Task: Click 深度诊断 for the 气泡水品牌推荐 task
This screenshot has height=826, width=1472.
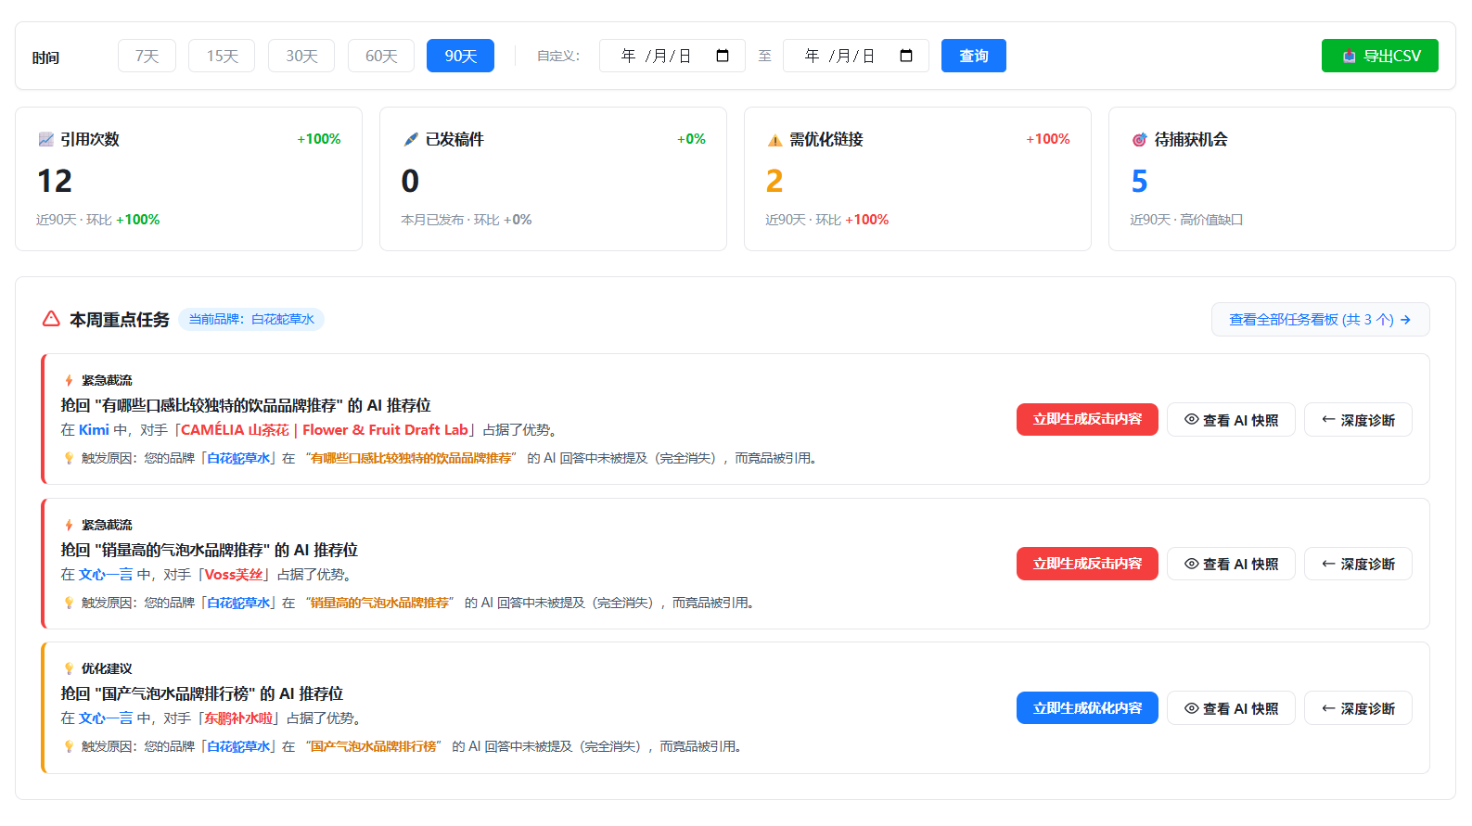Action: coord(1358,564)
